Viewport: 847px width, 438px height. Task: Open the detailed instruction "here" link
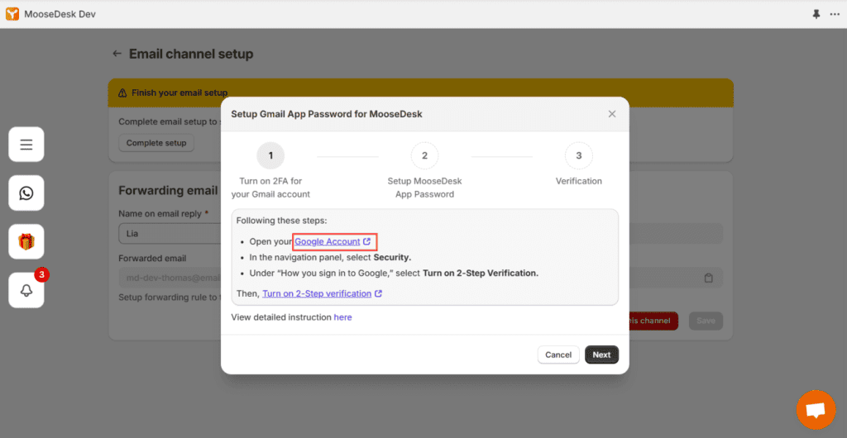342,317
